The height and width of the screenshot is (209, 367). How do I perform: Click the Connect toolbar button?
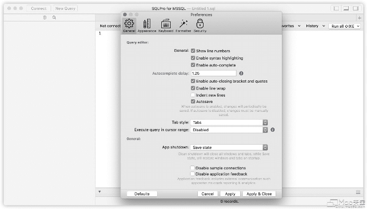coord(39,8)
